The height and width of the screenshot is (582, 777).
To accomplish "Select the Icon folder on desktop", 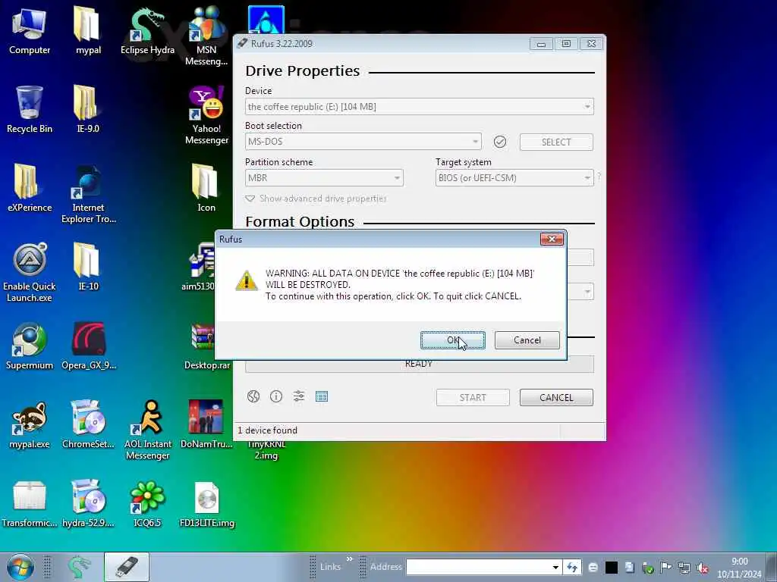I will click(x=206, y=188).
